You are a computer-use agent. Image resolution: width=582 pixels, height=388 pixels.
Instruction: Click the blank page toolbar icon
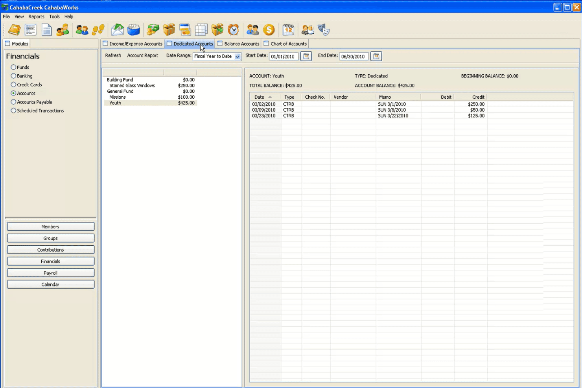point(46,30)
